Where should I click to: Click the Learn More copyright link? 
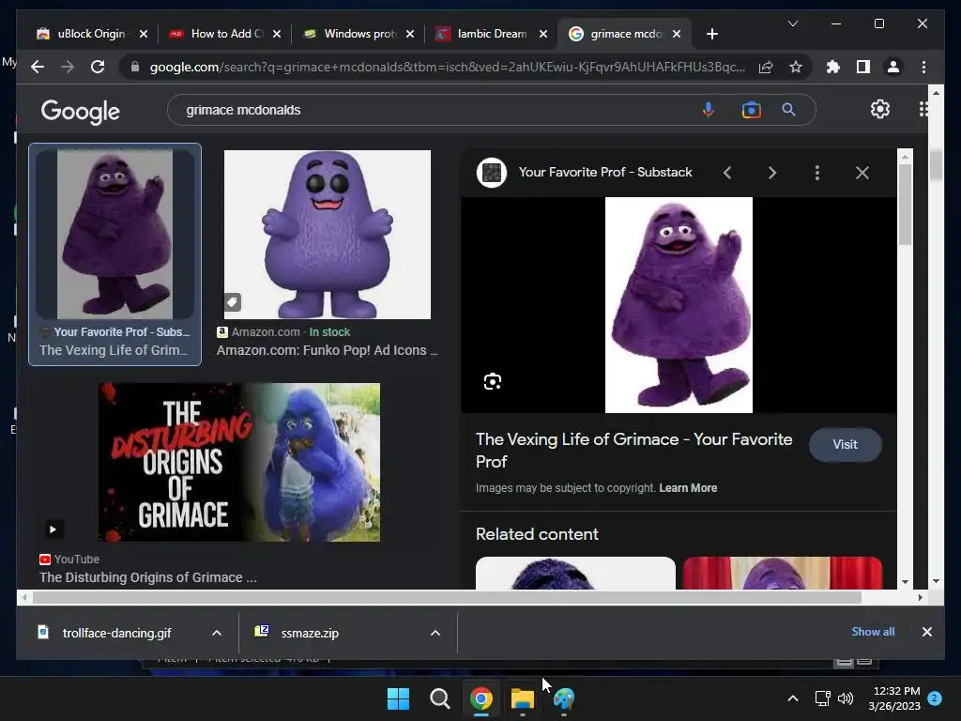click(688, 488)
